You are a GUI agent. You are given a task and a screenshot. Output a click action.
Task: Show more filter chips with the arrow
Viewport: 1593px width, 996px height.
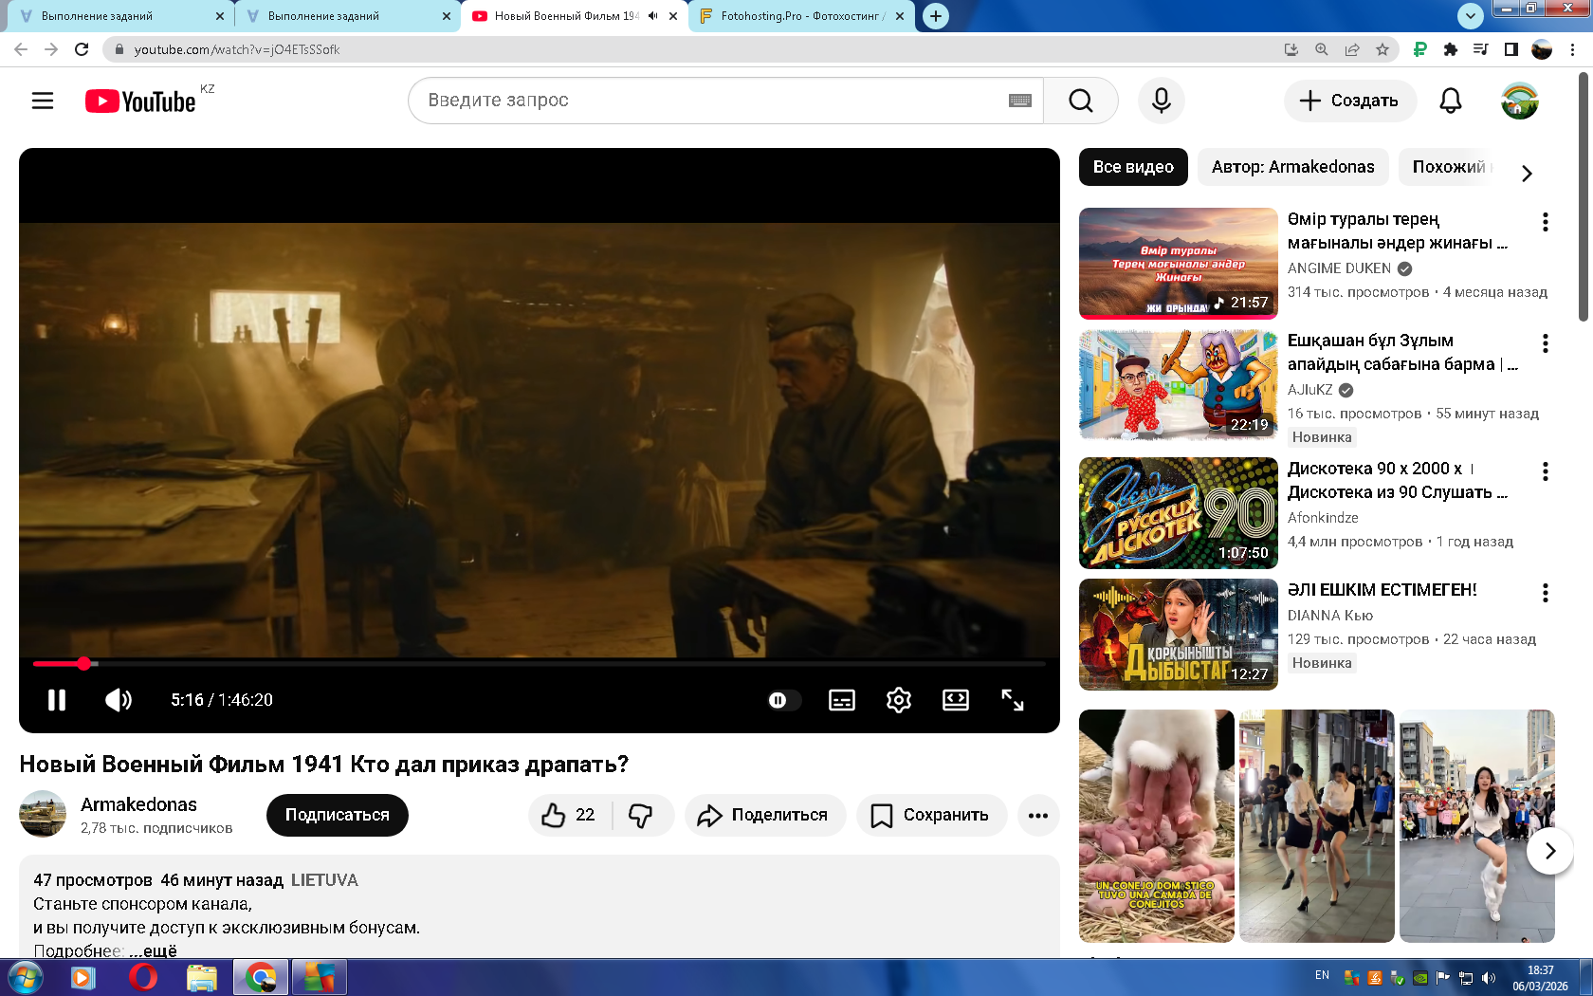tap(1527, 173)
